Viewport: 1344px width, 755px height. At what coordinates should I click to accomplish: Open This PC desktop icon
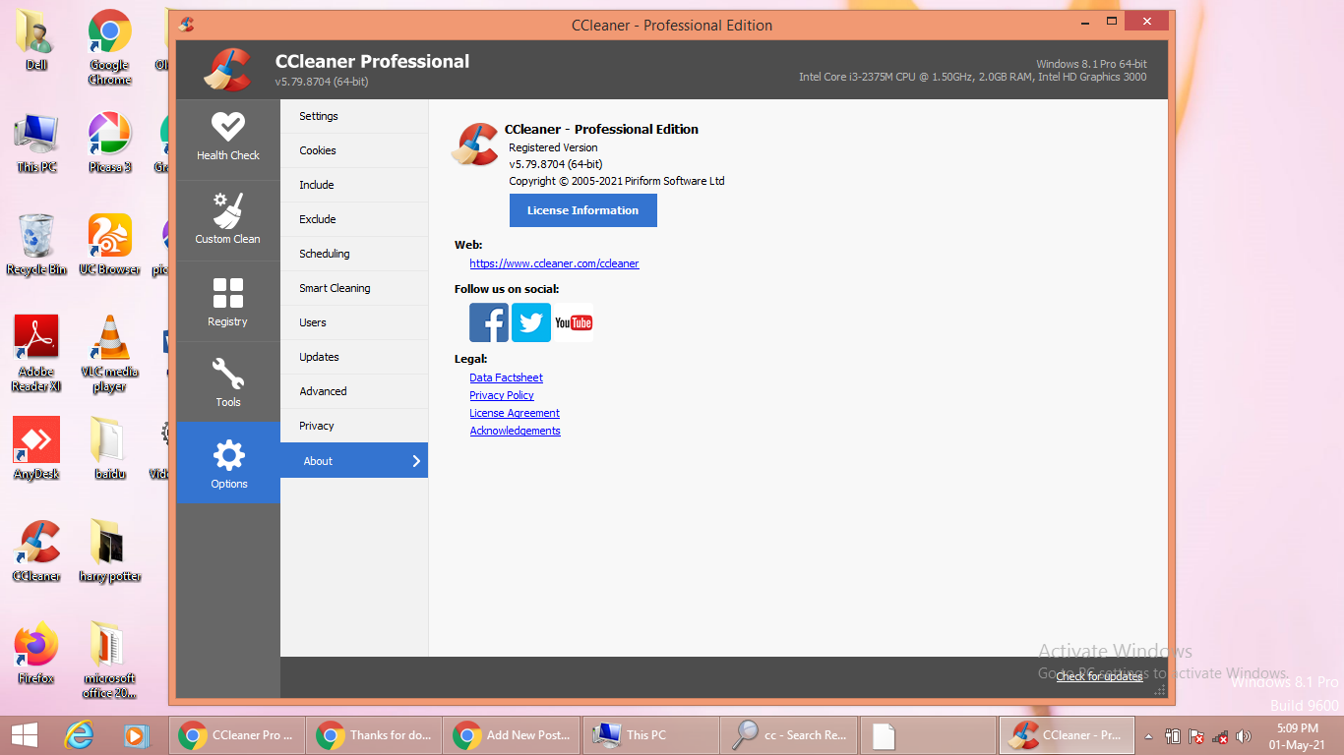(36, 143)
